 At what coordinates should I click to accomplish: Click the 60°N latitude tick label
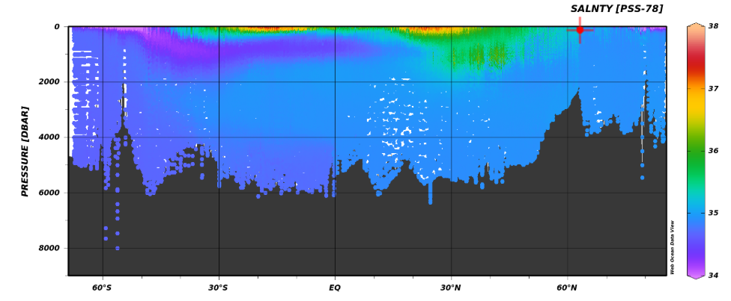567,288
